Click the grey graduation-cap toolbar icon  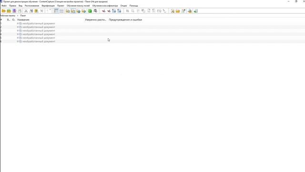pos(95,11)
